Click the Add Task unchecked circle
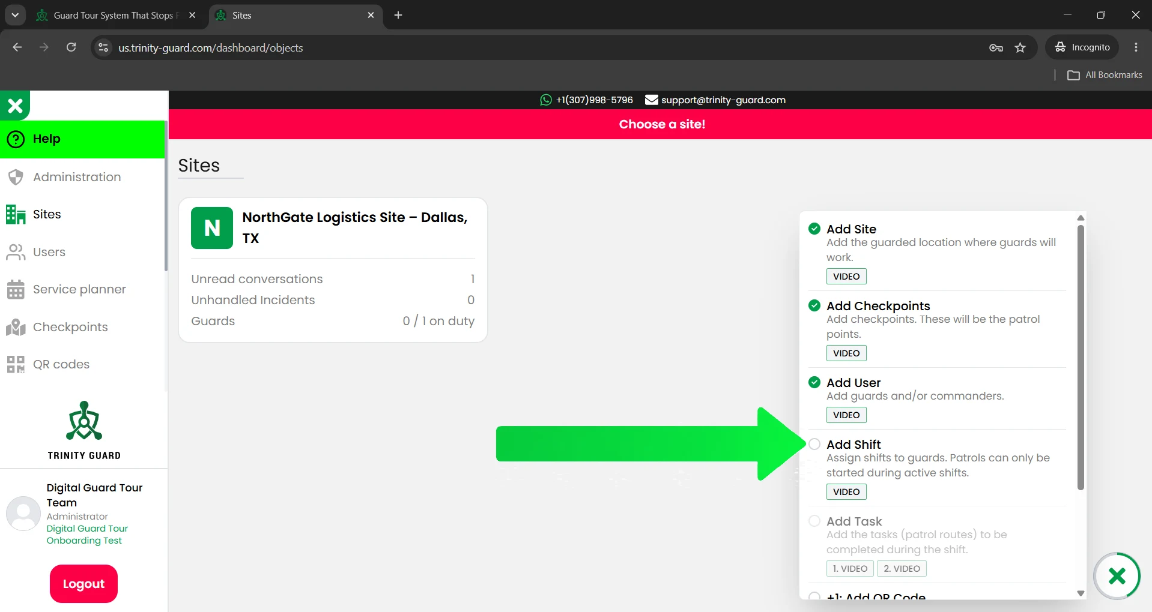The width and height of the screenshot is (1152, 612). click(814, 521)
